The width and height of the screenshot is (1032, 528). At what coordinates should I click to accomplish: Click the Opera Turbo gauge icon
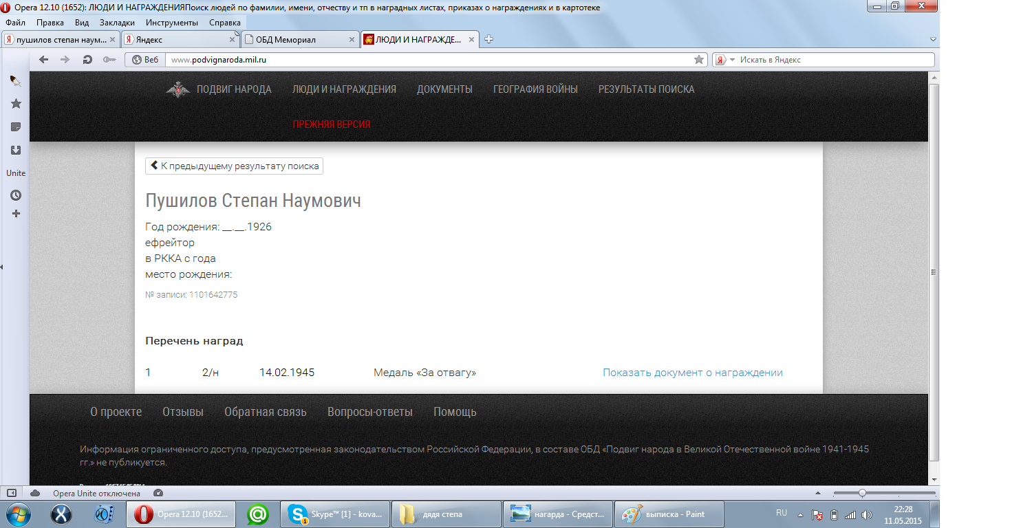(158, 493)
